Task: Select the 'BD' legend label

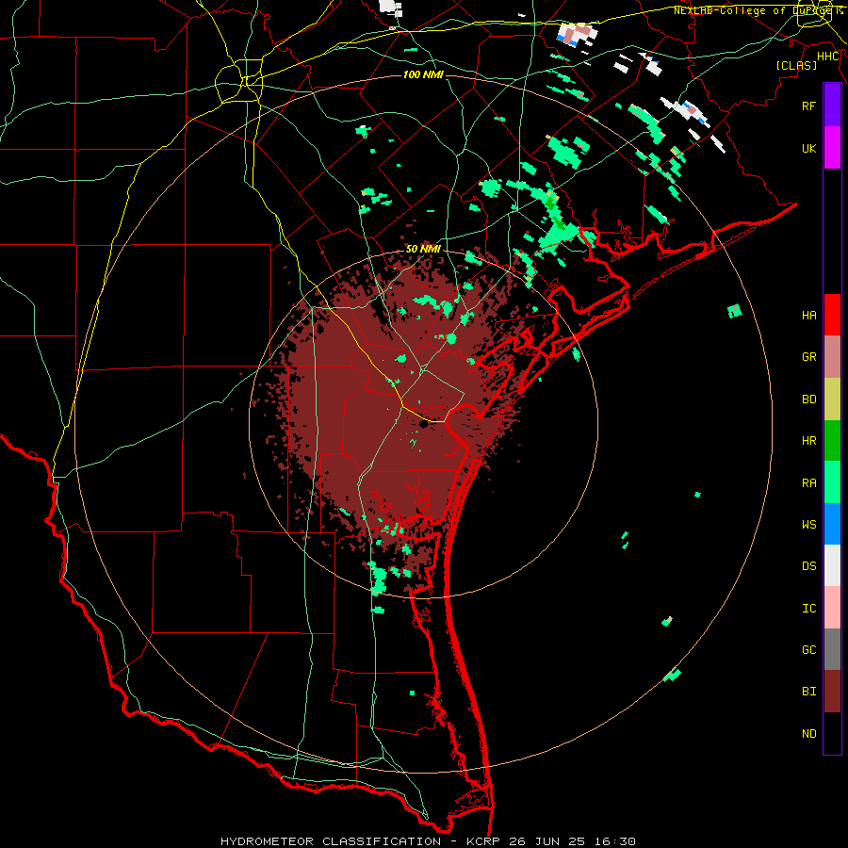Action: 808,400
